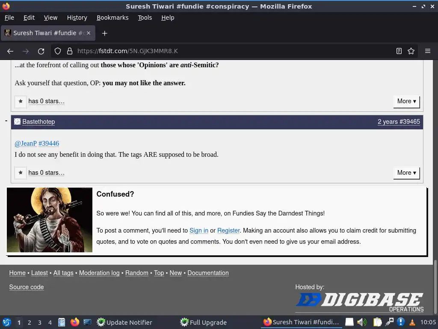Close the Suresh Tiwari tab

tap(89, 33)
